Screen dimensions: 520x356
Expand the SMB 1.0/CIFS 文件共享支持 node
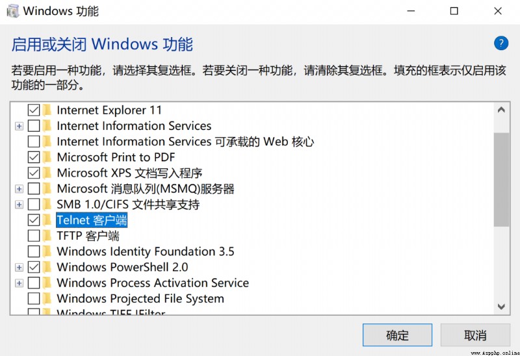[x=19, y=205]
